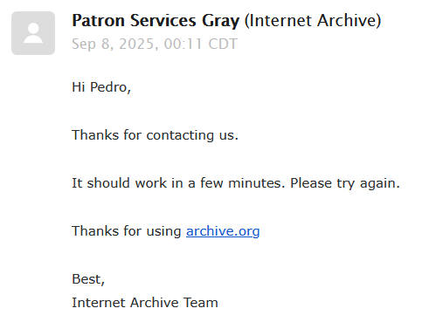Click the Internet Archive Team signature
Image resolution: width=422 pixels, height=329 pixels.
point(145,303)
